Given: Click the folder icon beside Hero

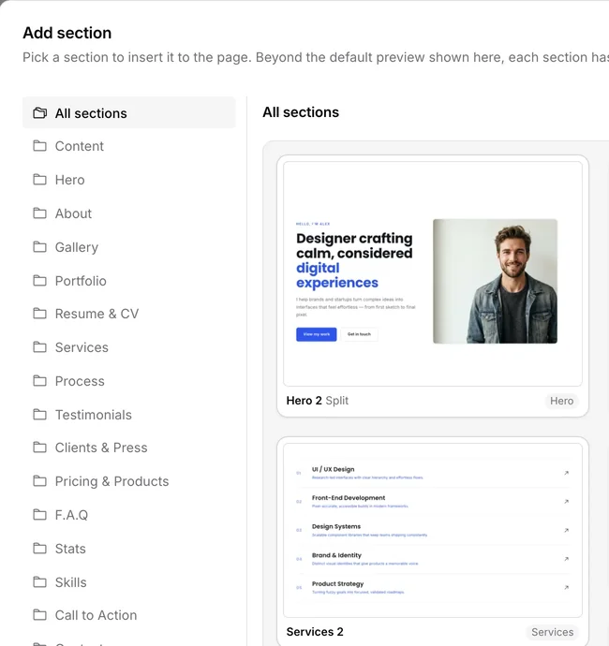Looking at the screenshot, I should [40, 180].
